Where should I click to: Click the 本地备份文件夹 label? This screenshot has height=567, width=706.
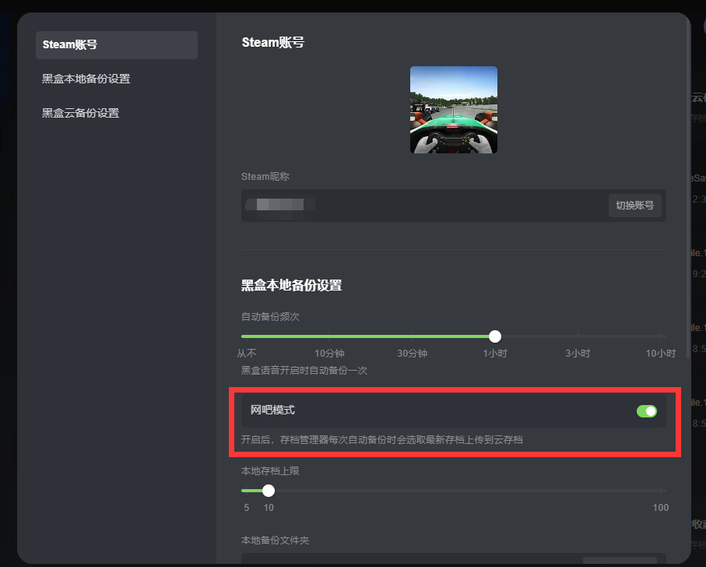(x=275, y=540)
